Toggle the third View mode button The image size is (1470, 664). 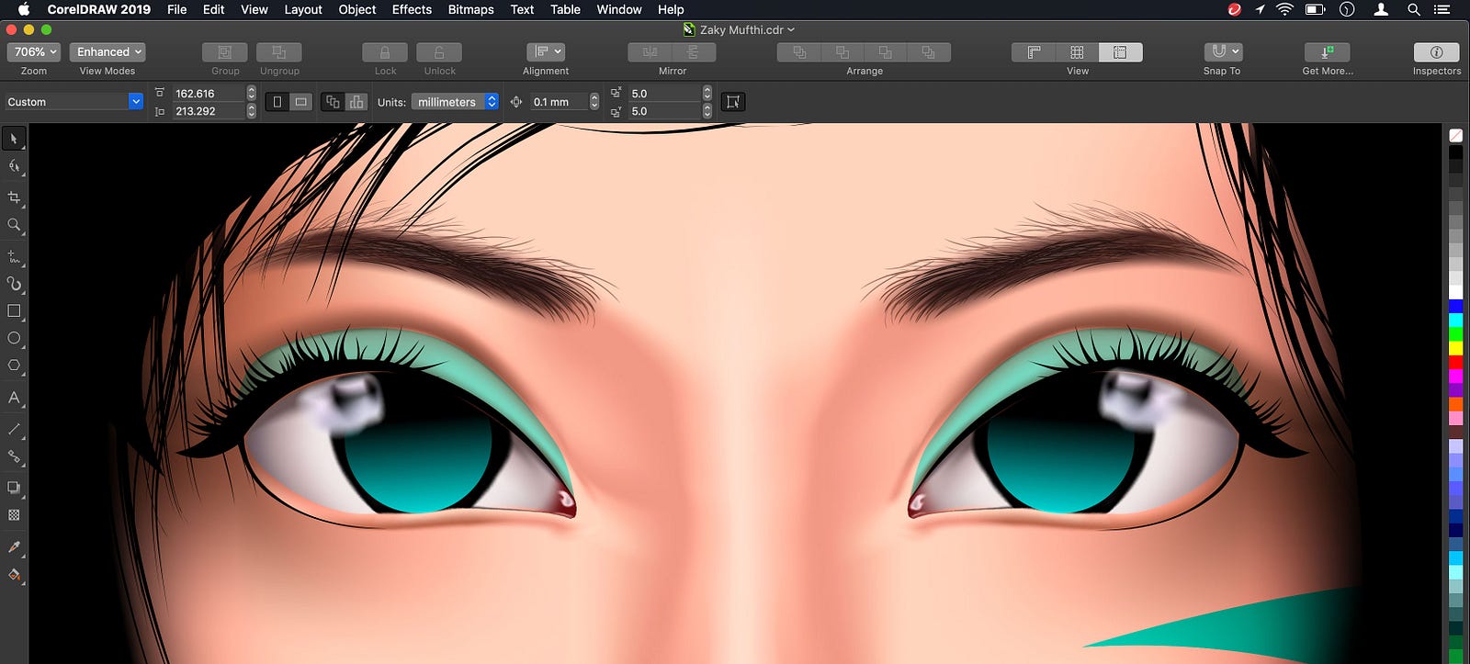1121,52
